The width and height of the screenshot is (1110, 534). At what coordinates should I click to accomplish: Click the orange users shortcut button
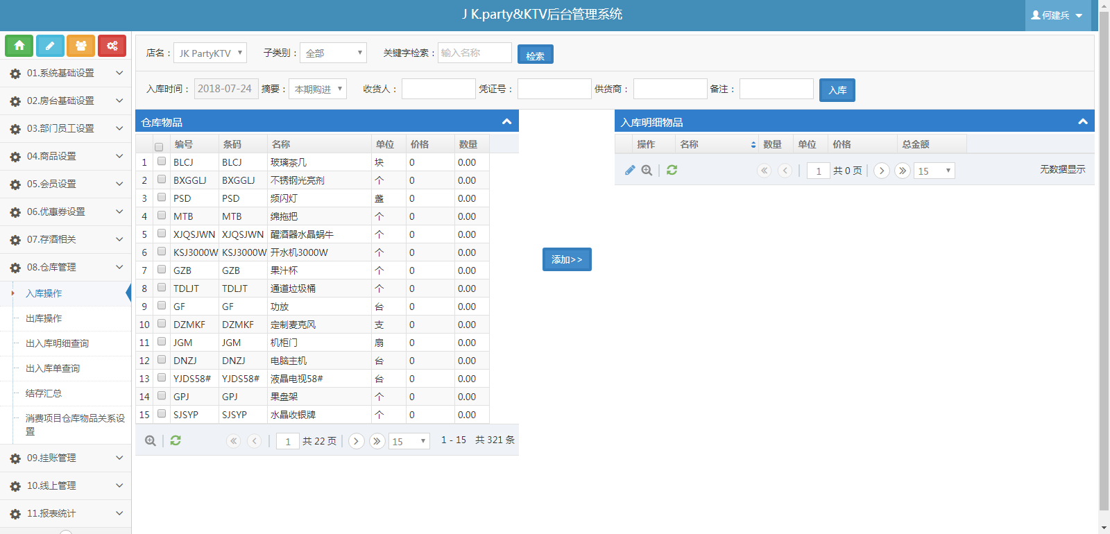click(x=80, y=46)
